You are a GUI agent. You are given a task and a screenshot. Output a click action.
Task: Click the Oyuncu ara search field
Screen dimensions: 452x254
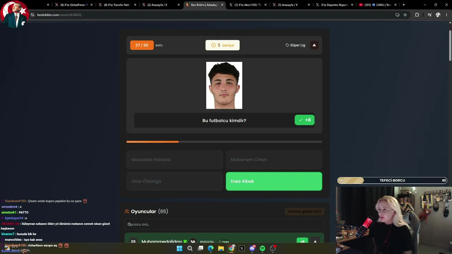coord(224,224)
